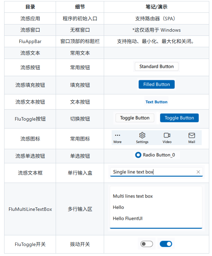The height and width of the screenshot is (256, 212).
Task: Click the Standard Button
Action: click(156, 66)
